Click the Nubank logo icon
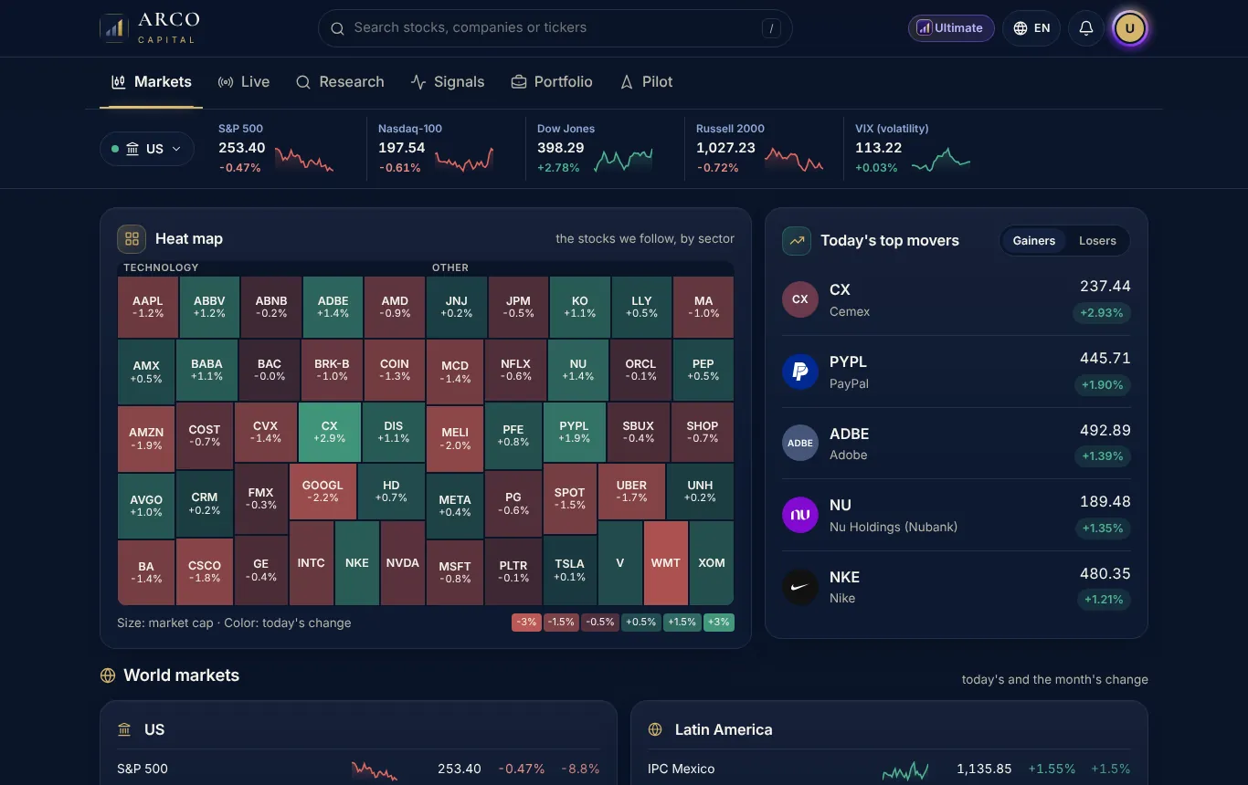1248x785 pixels. pyautogui.click(x=799, y=515)
